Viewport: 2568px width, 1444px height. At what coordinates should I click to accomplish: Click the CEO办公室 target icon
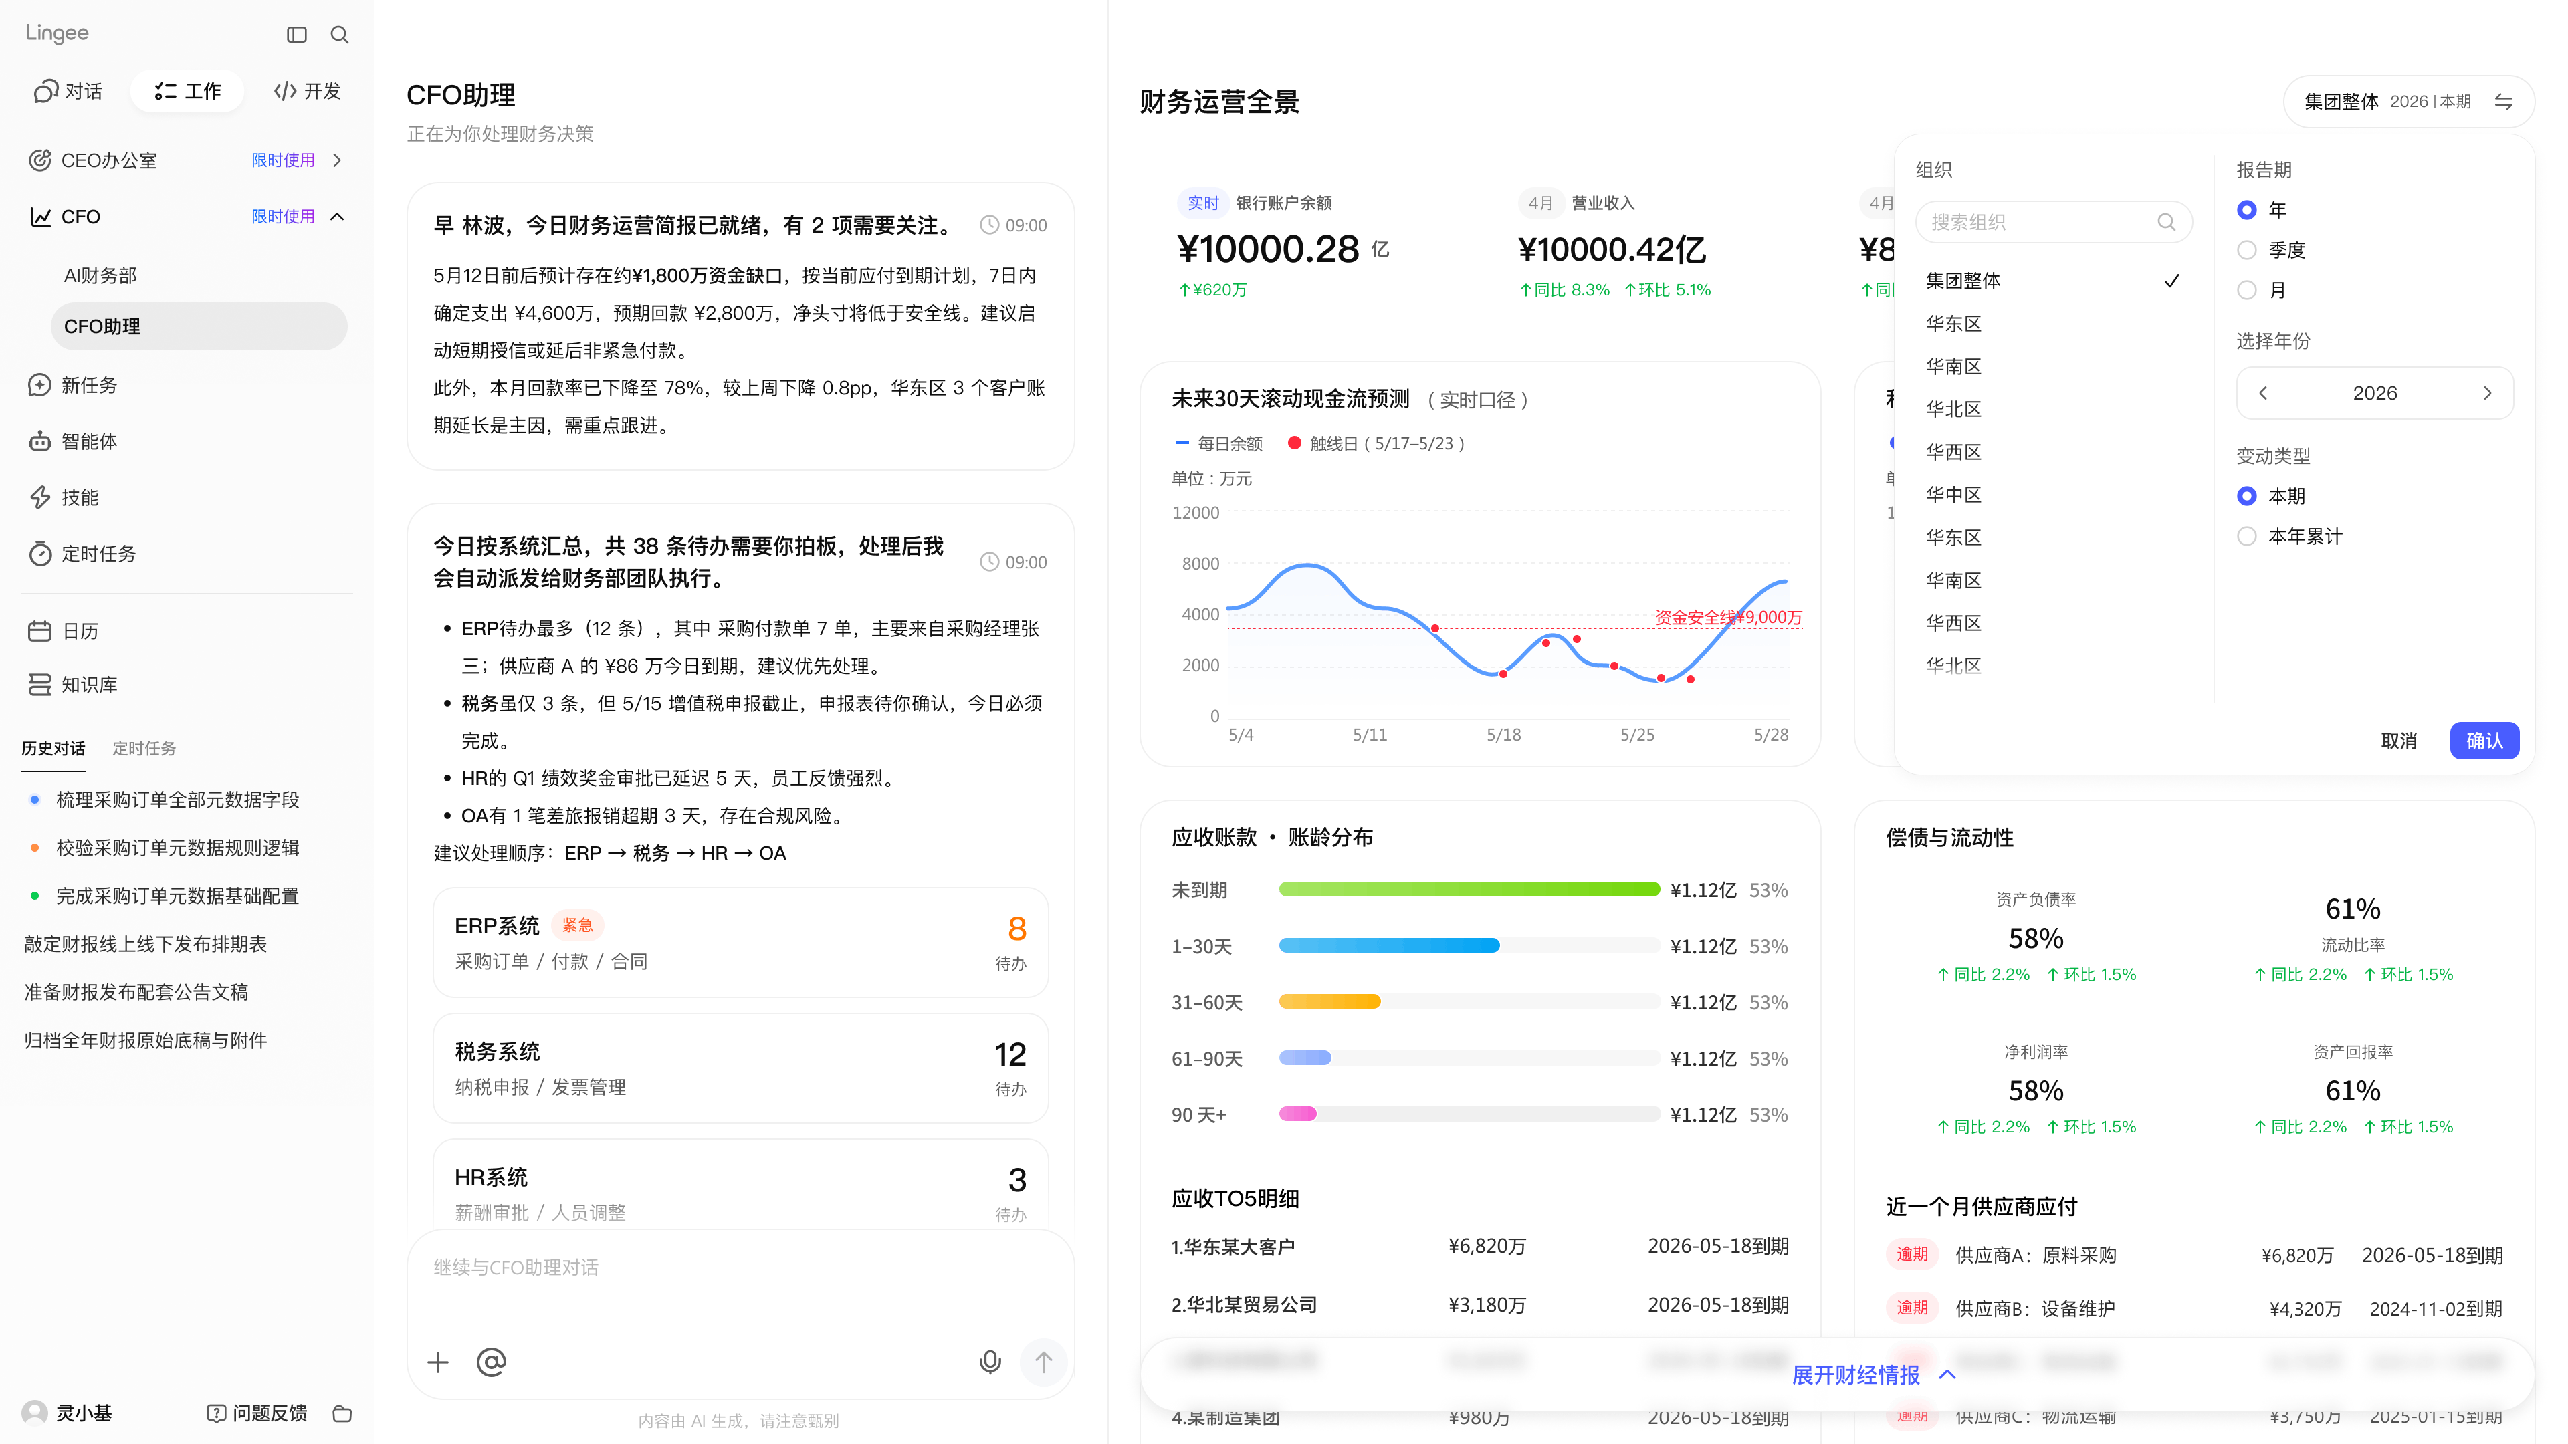point(39,160)
